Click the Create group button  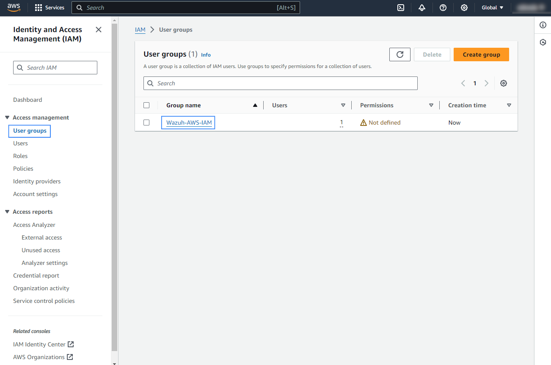pyautogui.click(x=481, y=54)
